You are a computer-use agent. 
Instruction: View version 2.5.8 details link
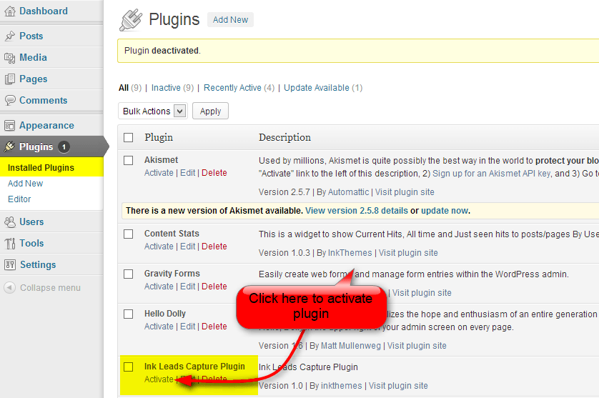coord(357,211)
